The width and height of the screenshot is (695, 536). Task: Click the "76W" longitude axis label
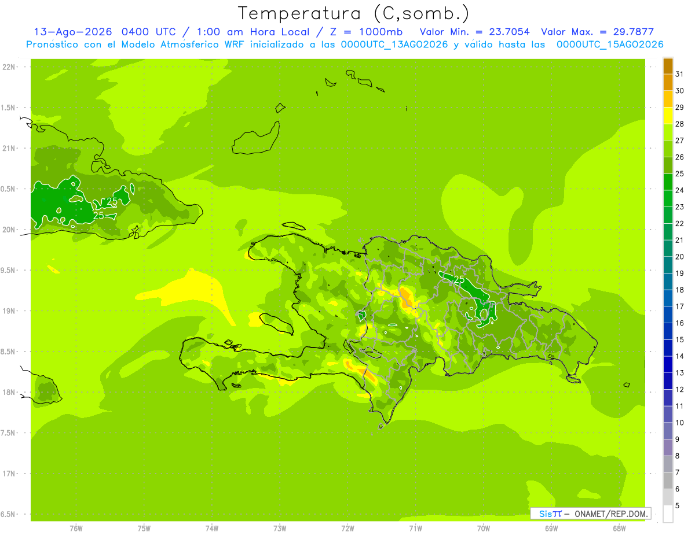[x=75, y=528]
